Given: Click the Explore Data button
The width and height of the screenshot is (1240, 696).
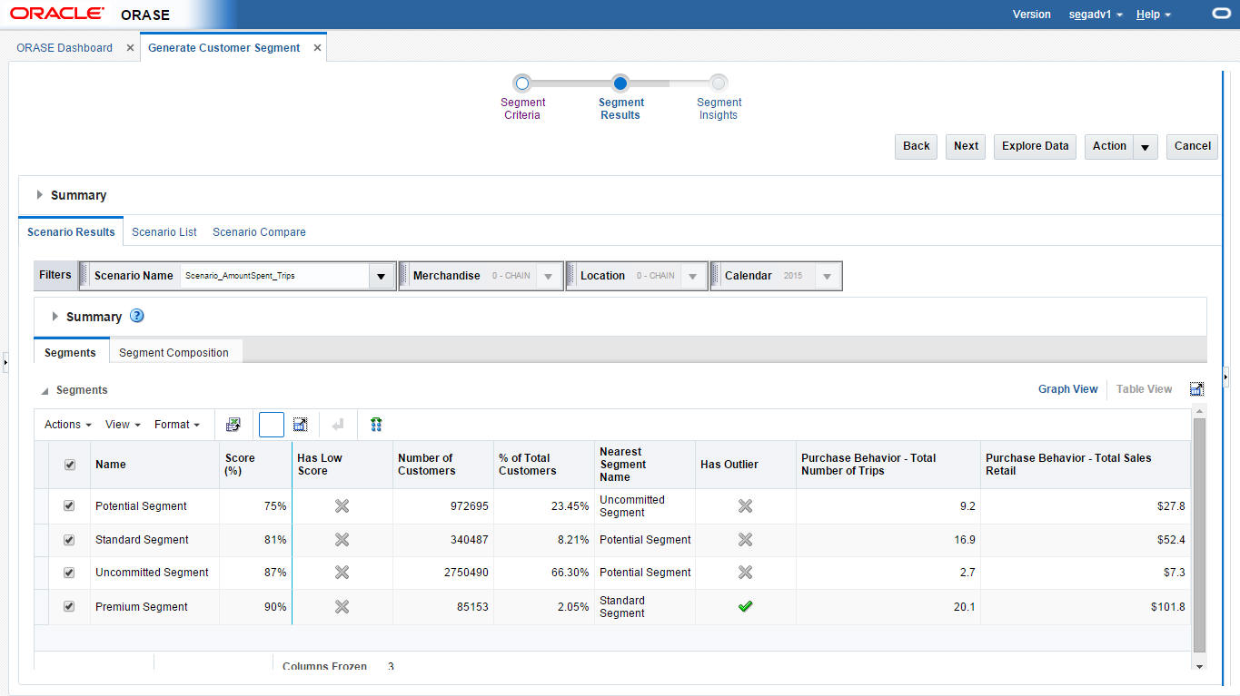Looking at the screenshot, I should click(x=1035, y=146).
